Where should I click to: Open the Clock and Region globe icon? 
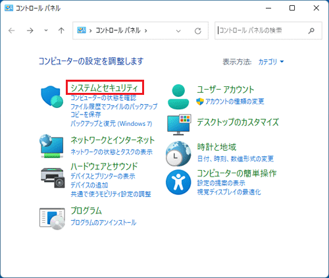coord(178,153)
